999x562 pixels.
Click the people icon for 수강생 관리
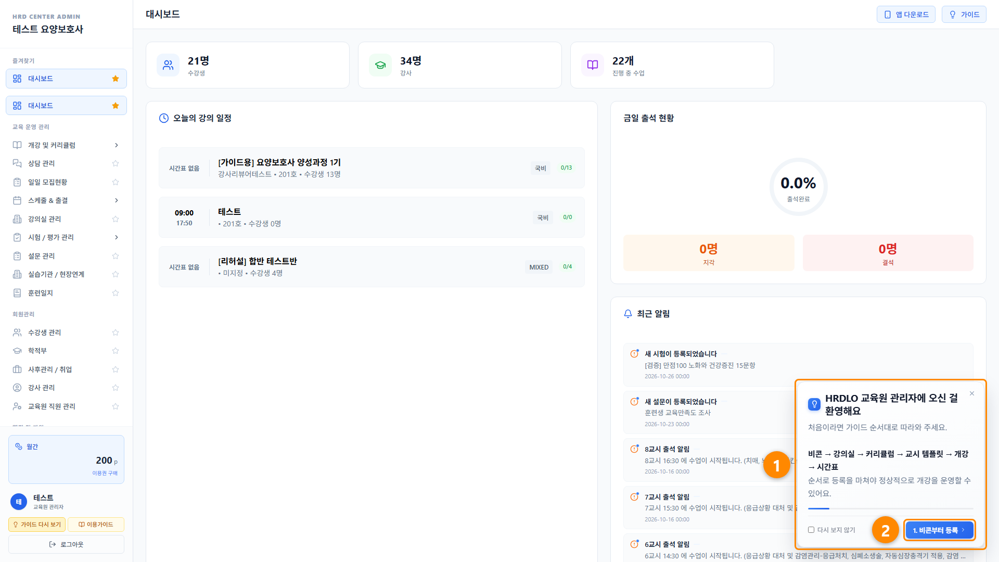[17, 333]
